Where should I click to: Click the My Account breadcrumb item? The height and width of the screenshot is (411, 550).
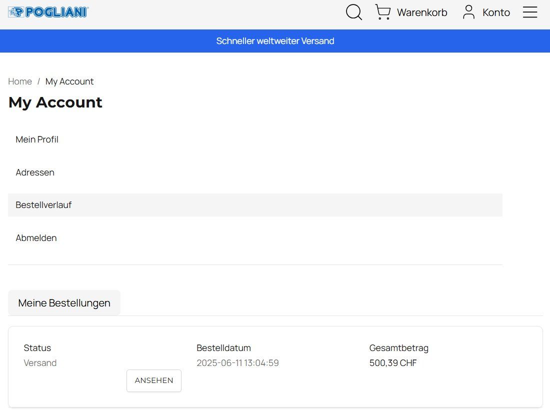[x=69, y=81]
